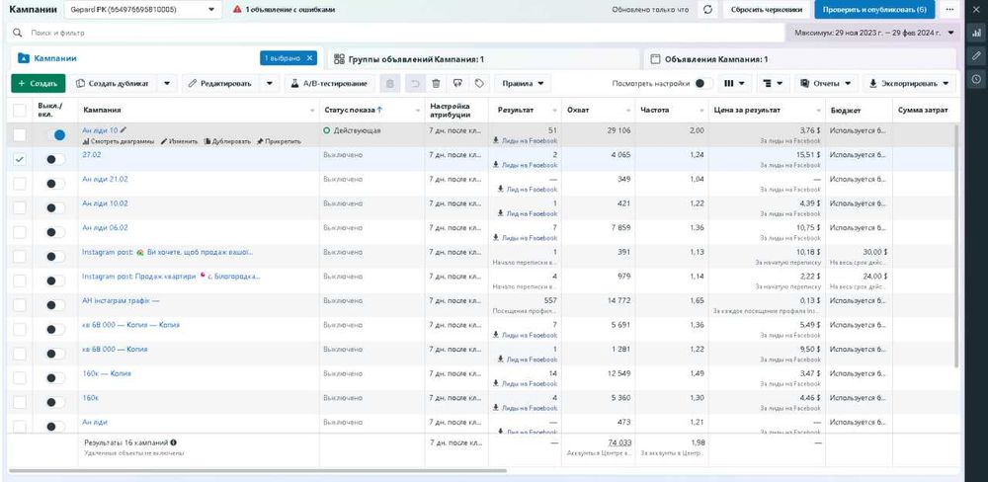
Task: Uncheck the 27.02 row checkbox
Action: (x=20, y=159)
